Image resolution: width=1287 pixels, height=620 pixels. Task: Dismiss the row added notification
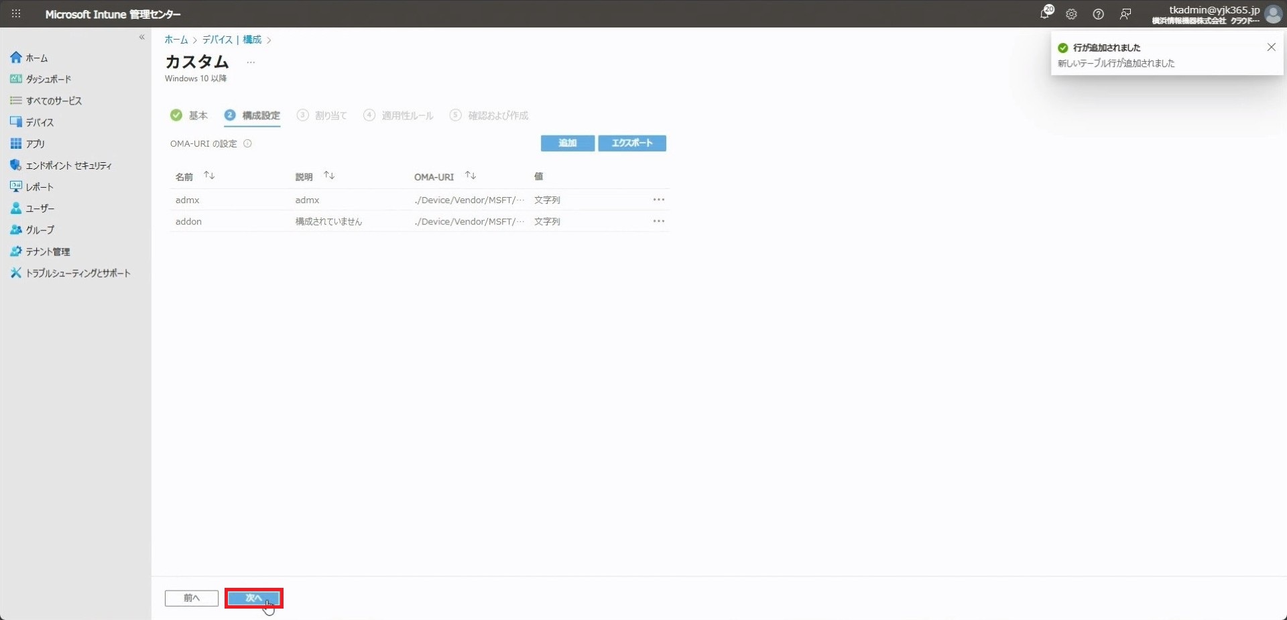(x=1271, y=47)
